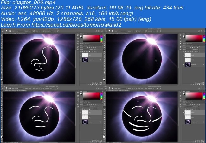Select the Move tool in the top-left frame

[2, 36]
